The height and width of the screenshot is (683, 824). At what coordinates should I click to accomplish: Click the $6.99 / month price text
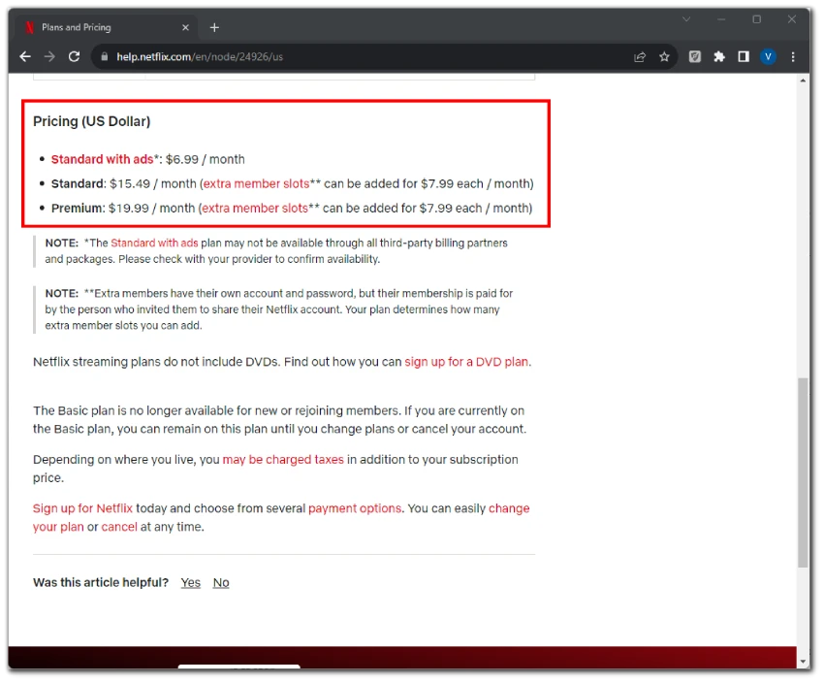pyautogui.click(x=205, y=159)
